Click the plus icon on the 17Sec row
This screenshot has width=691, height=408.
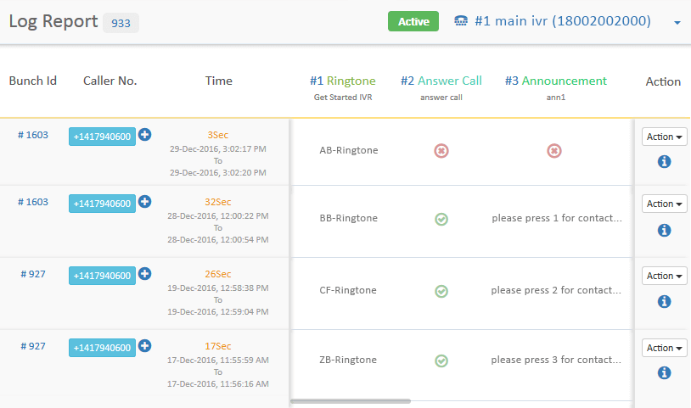144,346
